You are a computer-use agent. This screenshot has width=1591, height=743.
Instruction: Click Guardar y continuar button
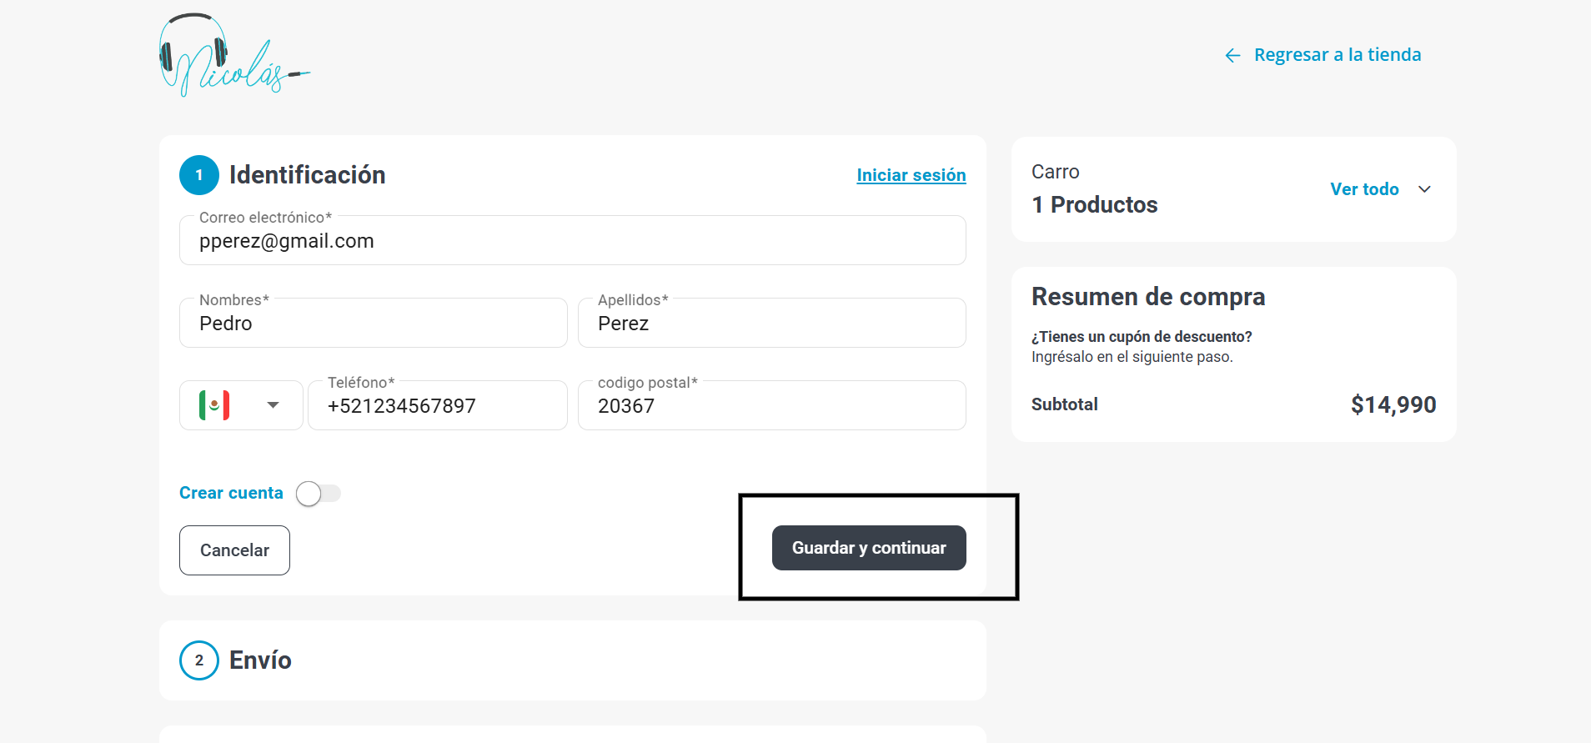click(x=869, y=548)
